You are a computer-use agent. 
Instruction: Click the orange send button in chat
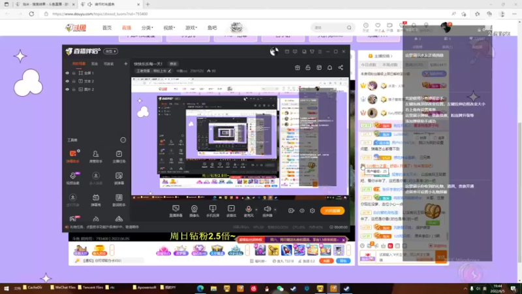pyautogui.click(x=441, y=257)
